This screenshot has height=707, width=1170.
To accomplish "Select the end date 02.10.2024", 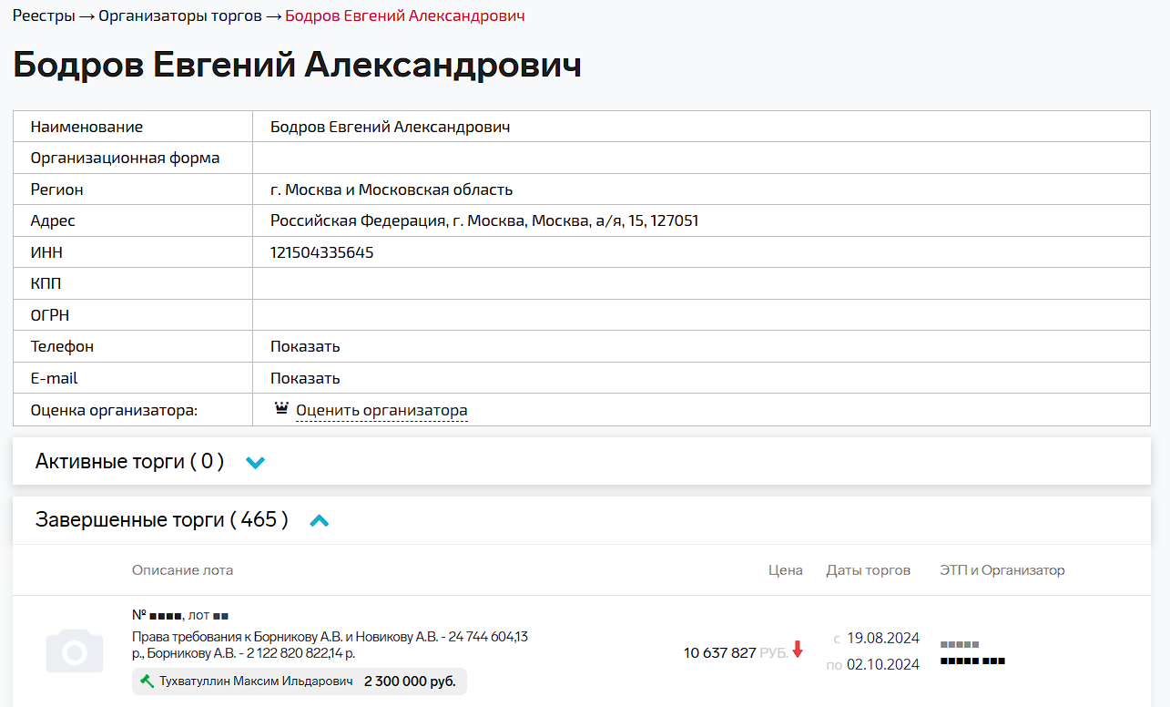I will [x=883, y=664].
